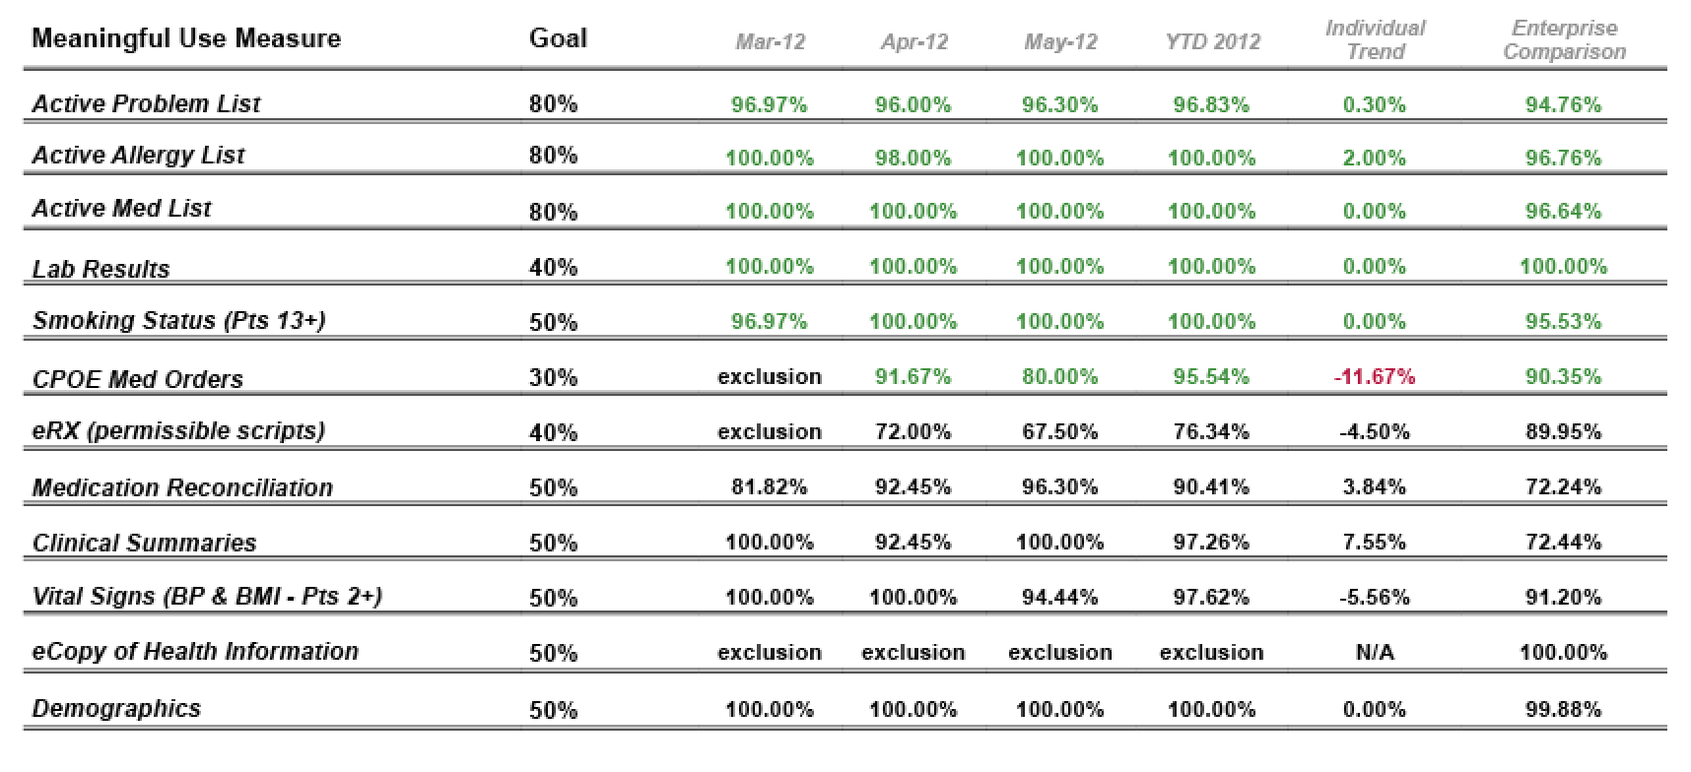Select the Enterprise Comparison column header
This screenshot has height=772, width=1691.
(x=1564, y=39)
